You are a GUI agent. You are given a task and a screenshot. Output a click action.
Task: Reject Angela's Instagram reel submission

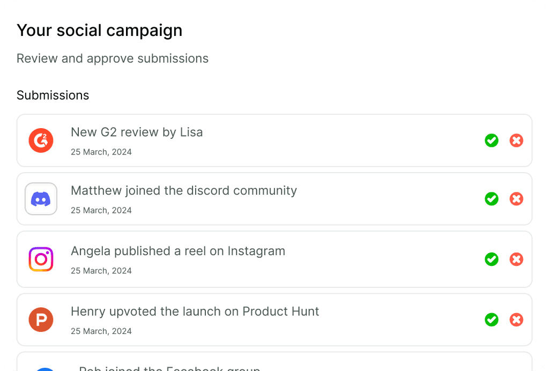pyautogui.click(x=516, y=259)
